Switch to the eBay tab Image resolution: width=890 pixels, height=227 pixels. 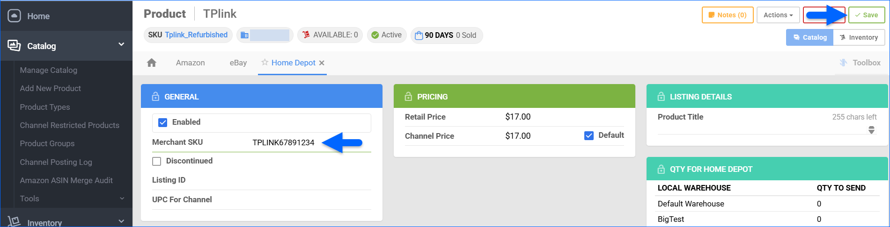tap(238, 63)
